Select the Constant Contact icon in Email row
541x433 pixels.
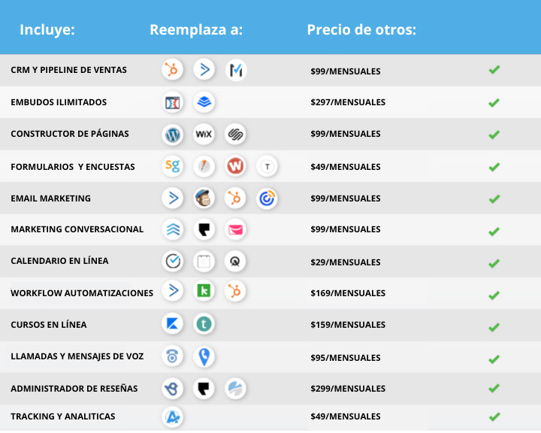[x=267, y=198]
